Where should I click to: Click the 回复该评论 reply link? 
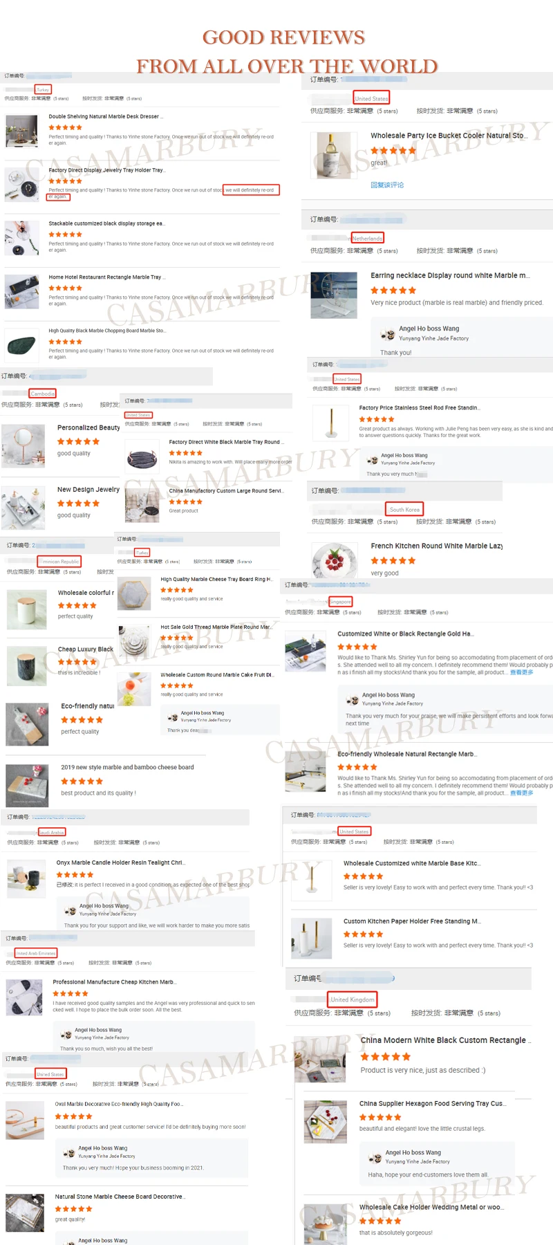387,185
